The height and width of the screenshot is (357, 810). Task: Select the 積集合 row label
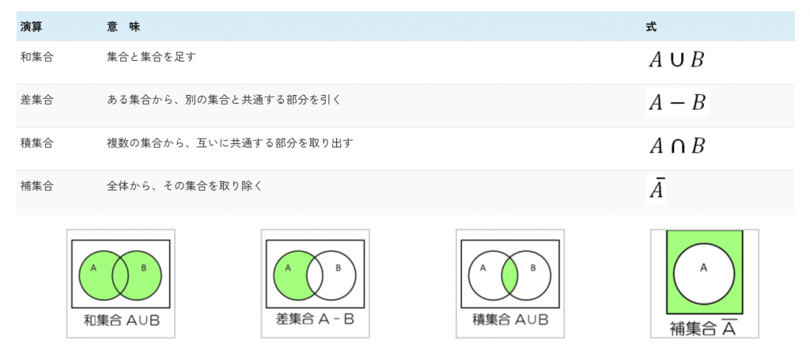[x=36, y=143]
